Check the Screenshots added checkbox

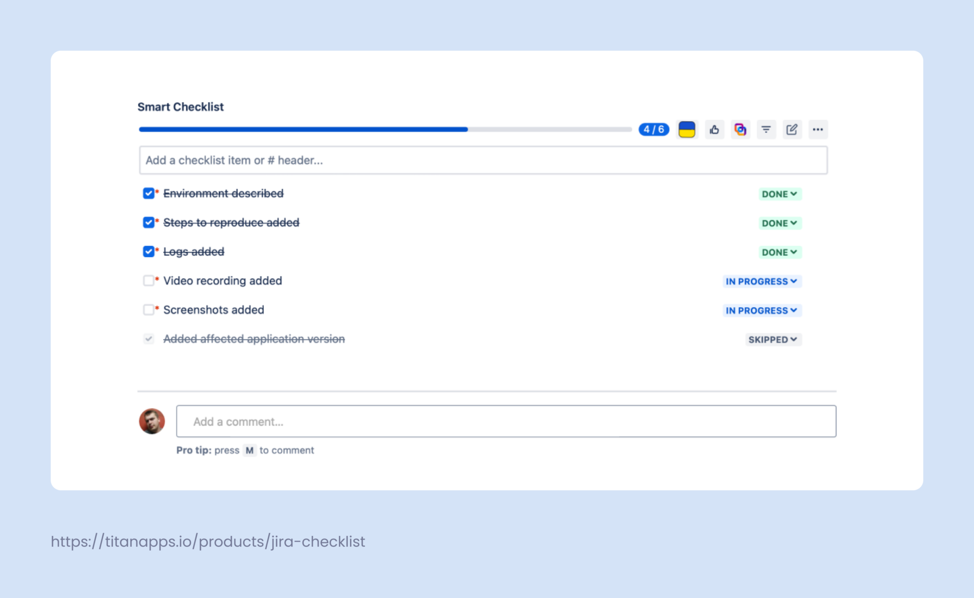click(x=148, y=310)
